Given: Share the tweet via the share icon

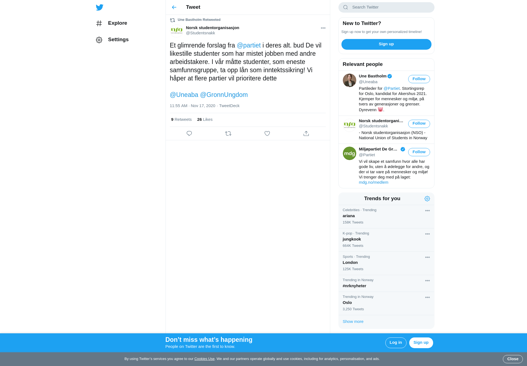Looking at the screenshot, I should click(x=306, y=133).
